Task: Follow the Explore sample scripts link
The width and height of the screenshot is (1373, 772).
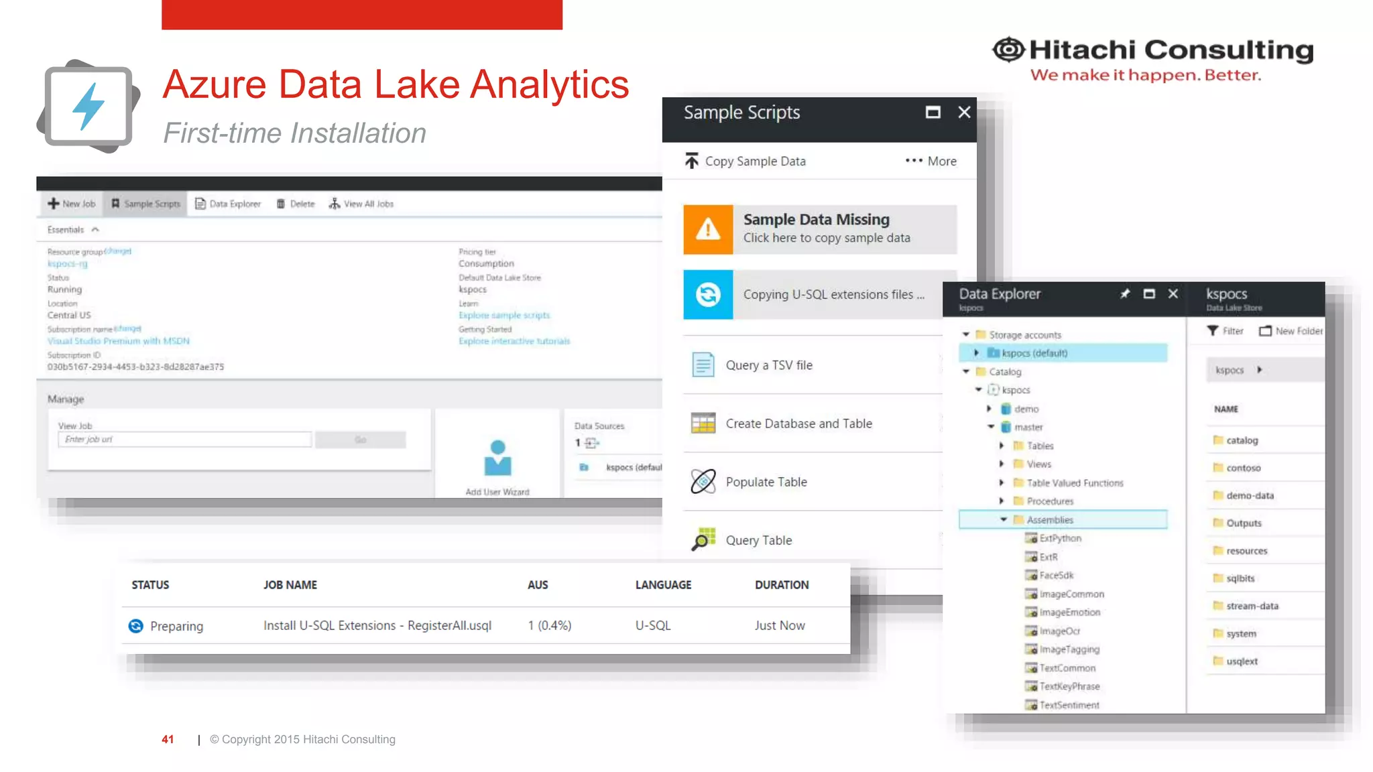Action: tap(504, 316)
